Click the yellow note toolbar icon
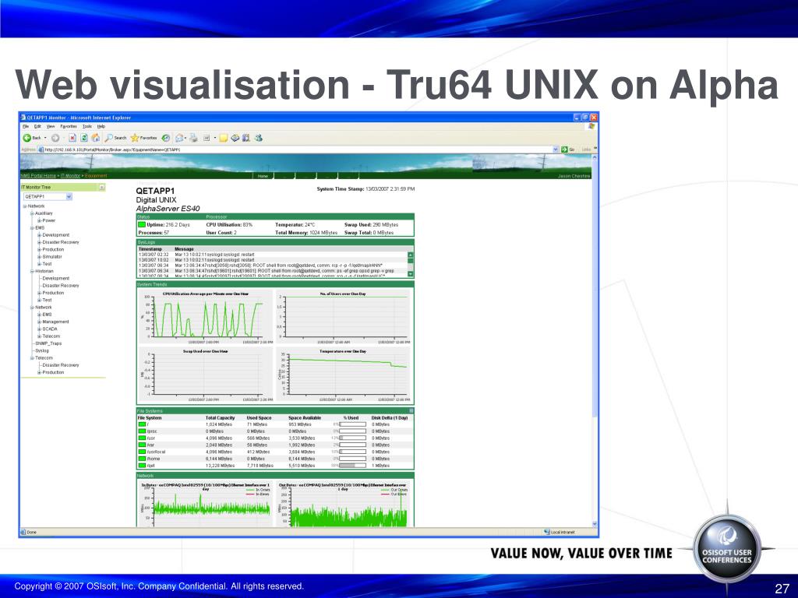The height and width of the screenshot is (598, 798). click(224, 138)
